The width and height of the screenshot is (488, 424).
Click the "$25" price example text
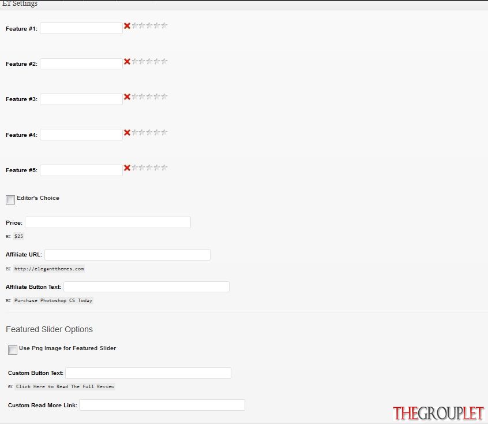(x=18, y=236)
